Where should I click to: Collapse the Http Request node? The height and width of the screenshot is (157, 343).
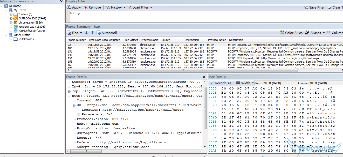click(x=69, y=96)
